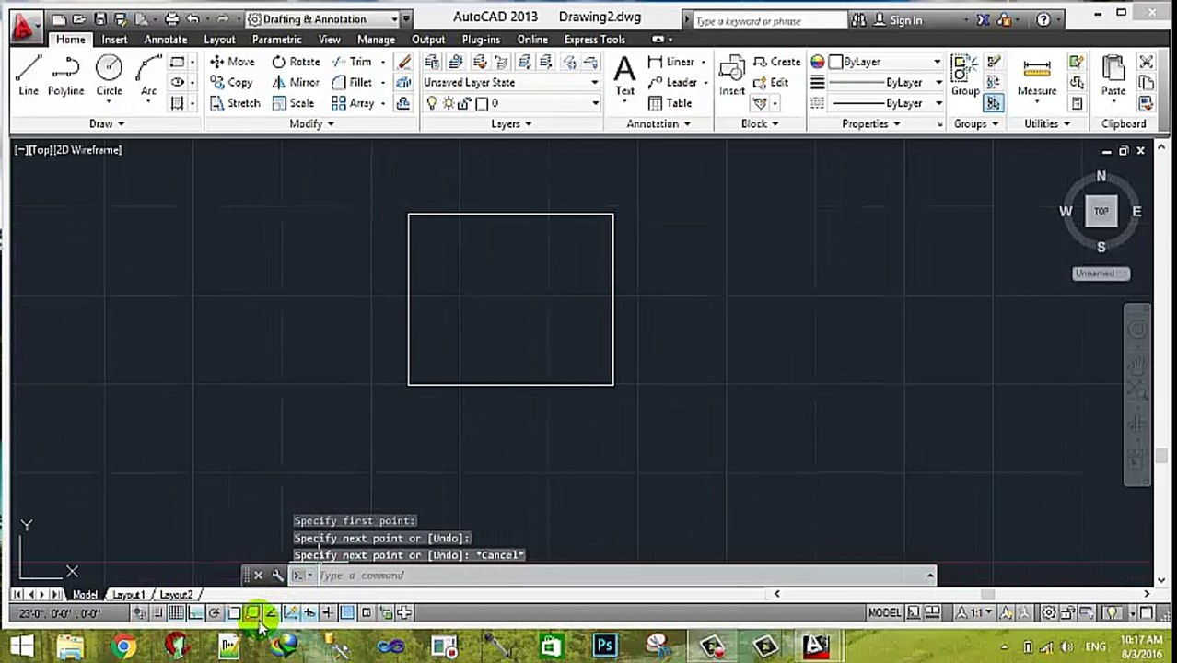1177x663 pixels.
Task: Open the Annotate ribbon tab
Action: [x=166, y=40]
